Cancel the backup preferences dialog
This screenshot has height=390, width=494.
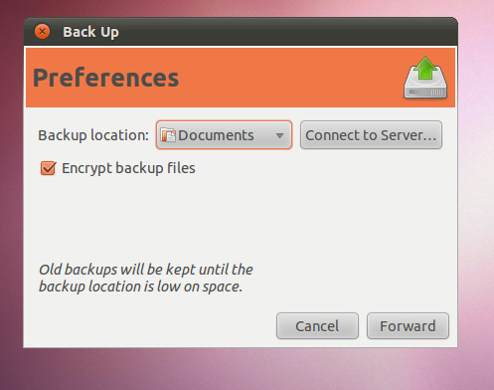tap(317, 326)
